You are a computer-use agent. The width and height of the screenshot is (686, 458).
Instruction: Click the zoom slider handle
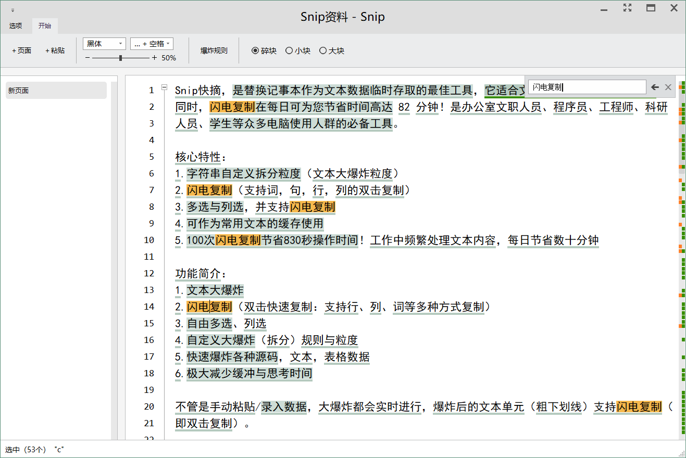tap(121, 58)
